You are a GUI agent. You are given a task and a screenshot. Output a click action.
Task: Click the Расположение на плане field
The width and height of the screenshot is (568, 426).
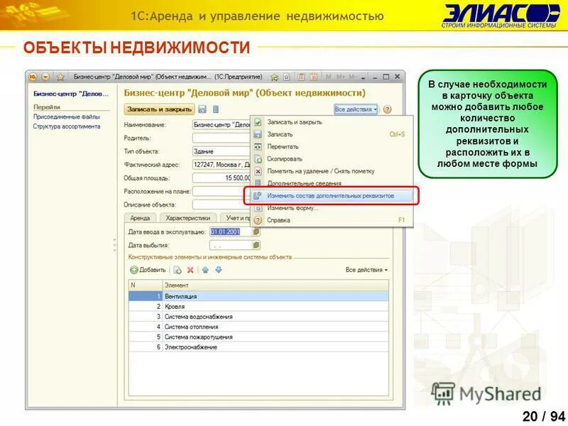(x=222, y=191)
